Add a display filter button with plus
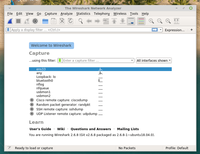 click(x=191, y=30)
